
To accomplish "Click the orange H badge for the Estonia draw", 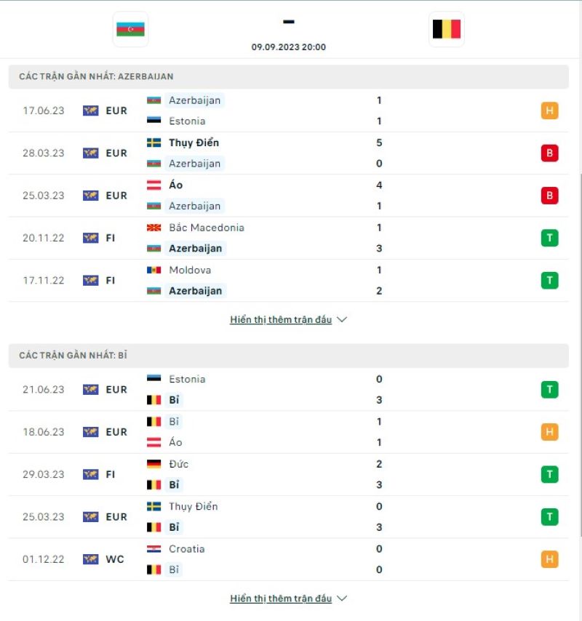I will (549, 111).
